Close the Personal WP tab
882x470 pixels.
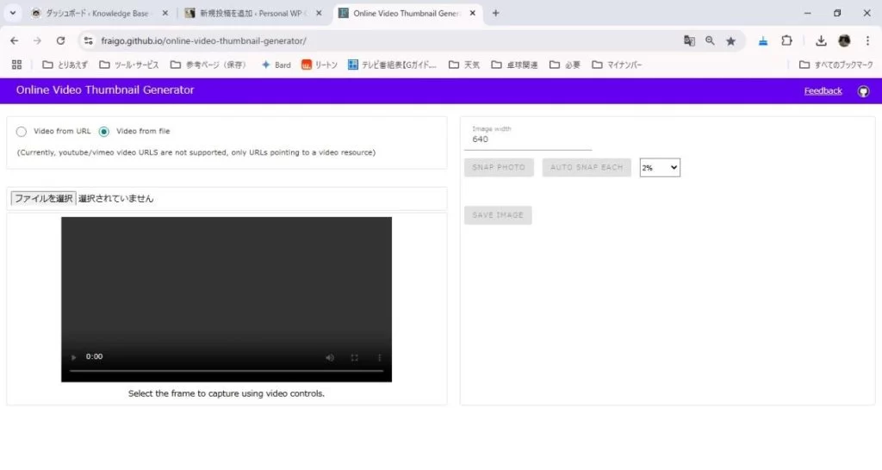[319, 13]
